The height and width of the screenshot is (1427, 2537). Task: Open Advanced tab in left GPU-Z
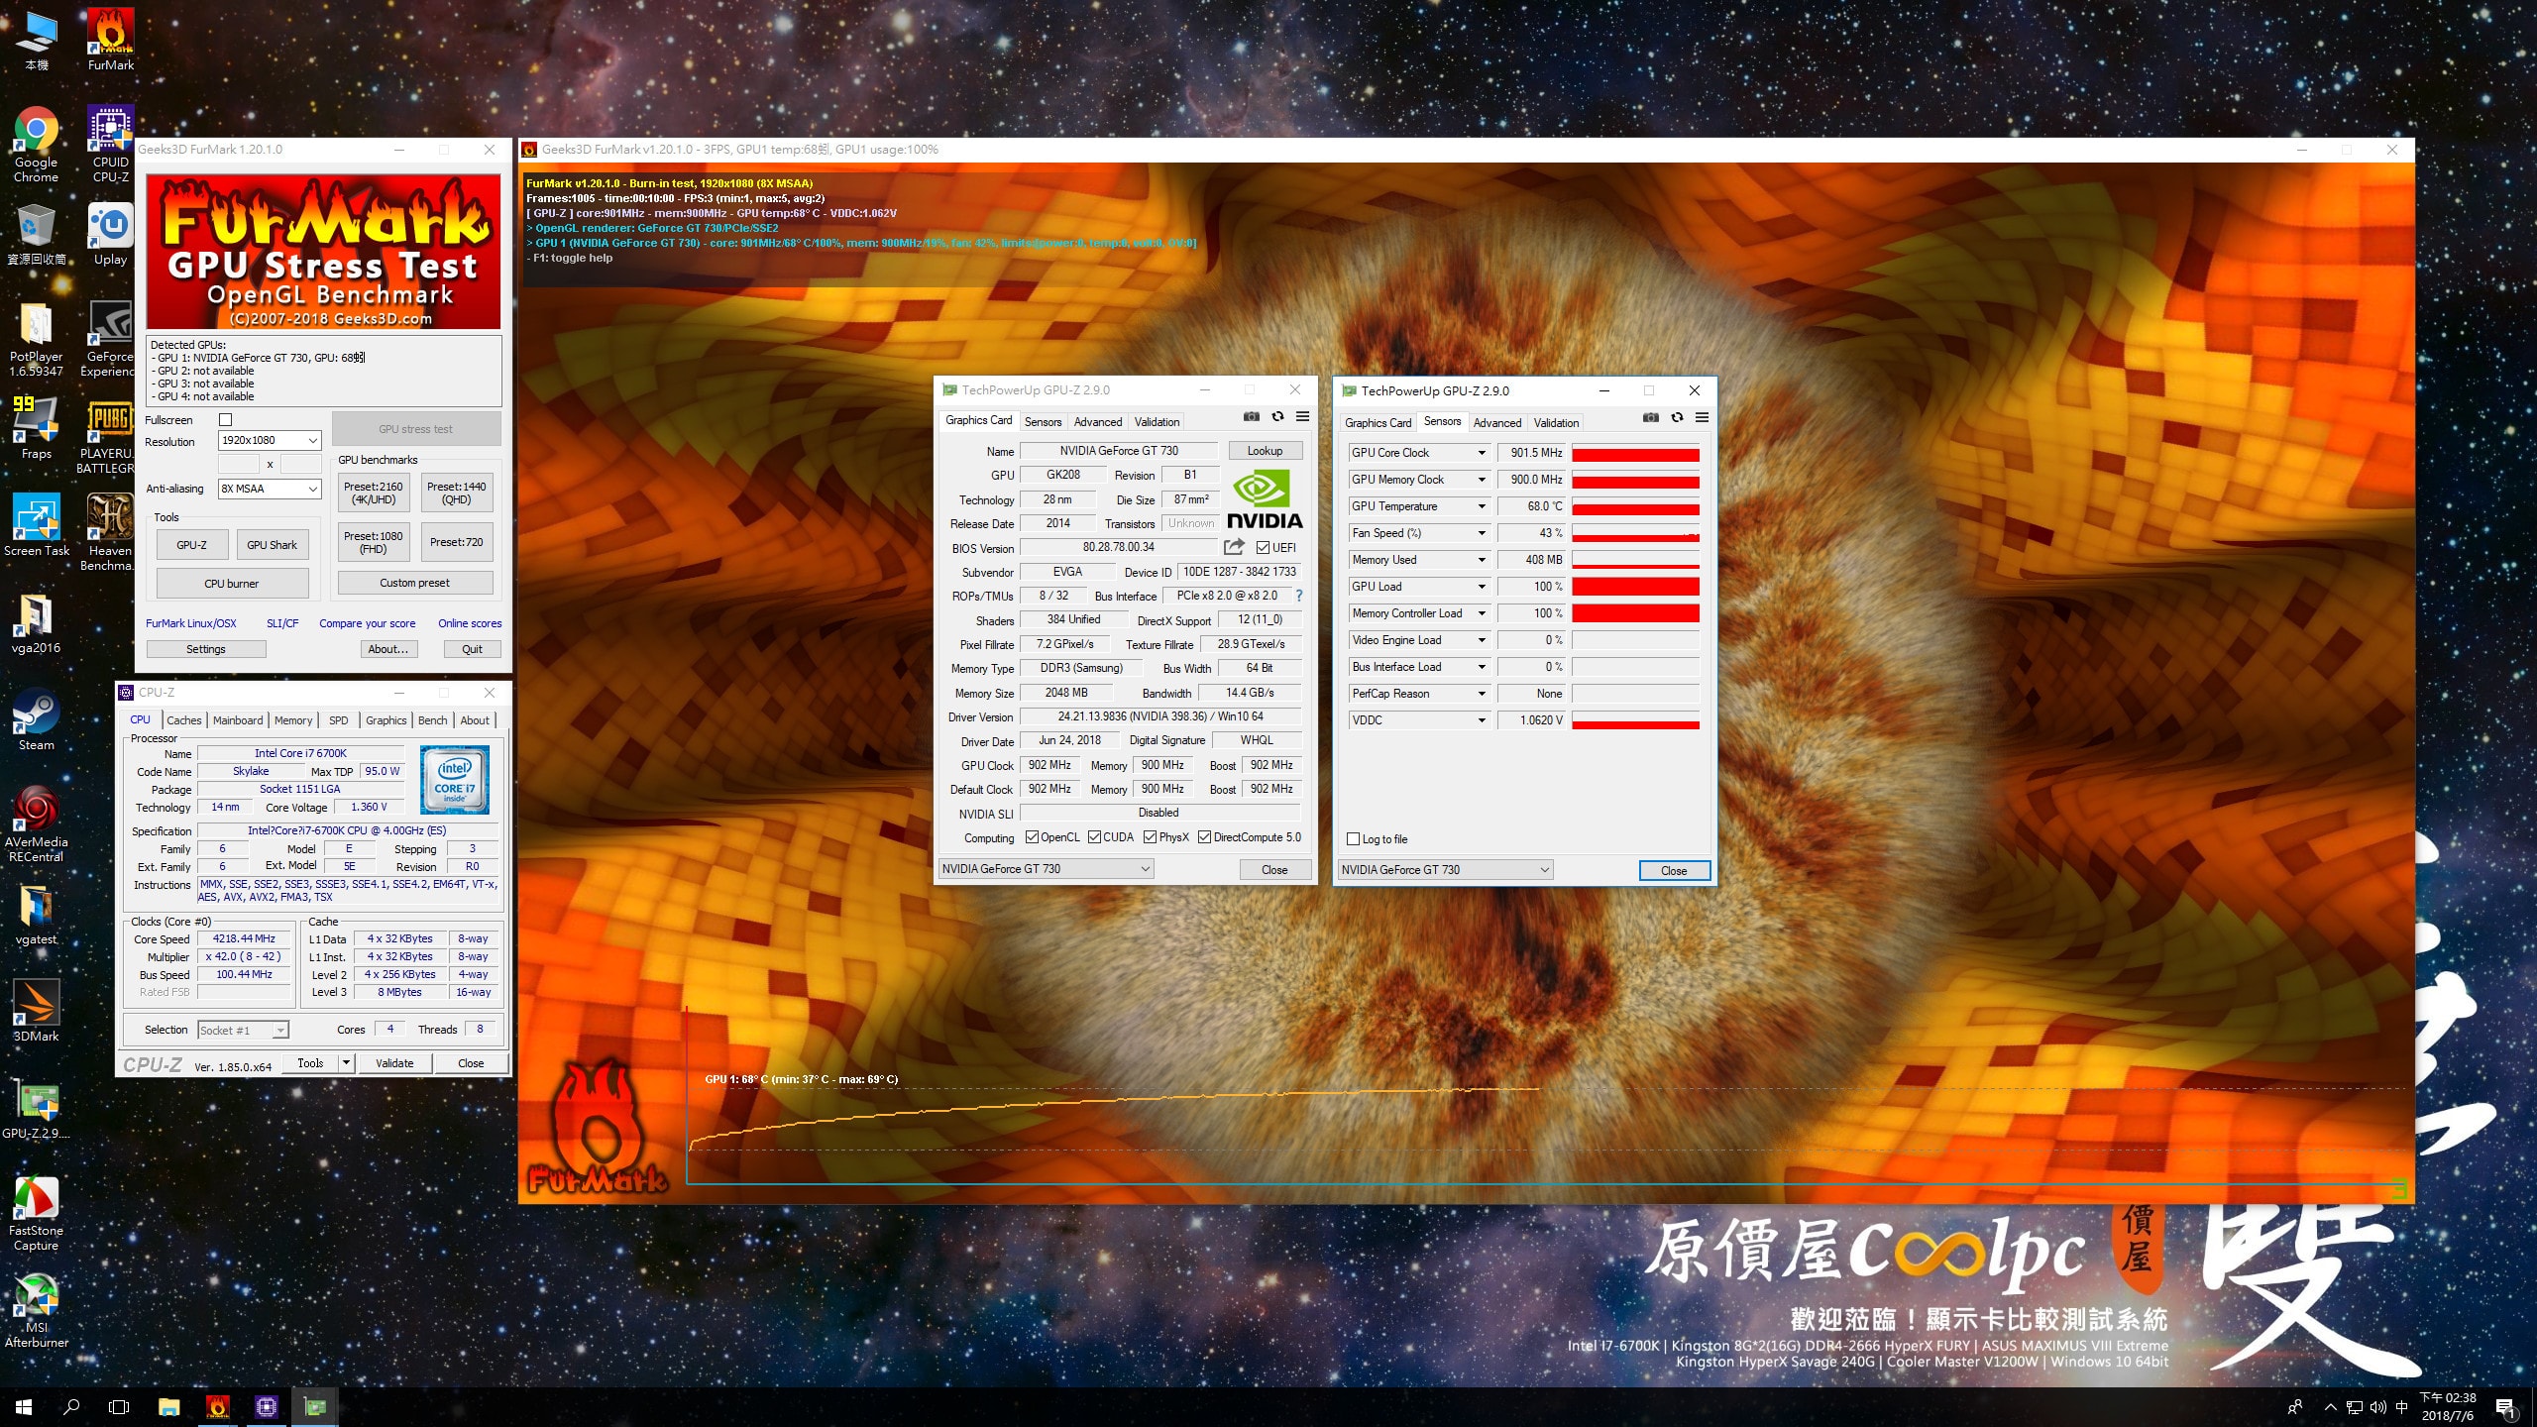click(x=1098, y=422)
